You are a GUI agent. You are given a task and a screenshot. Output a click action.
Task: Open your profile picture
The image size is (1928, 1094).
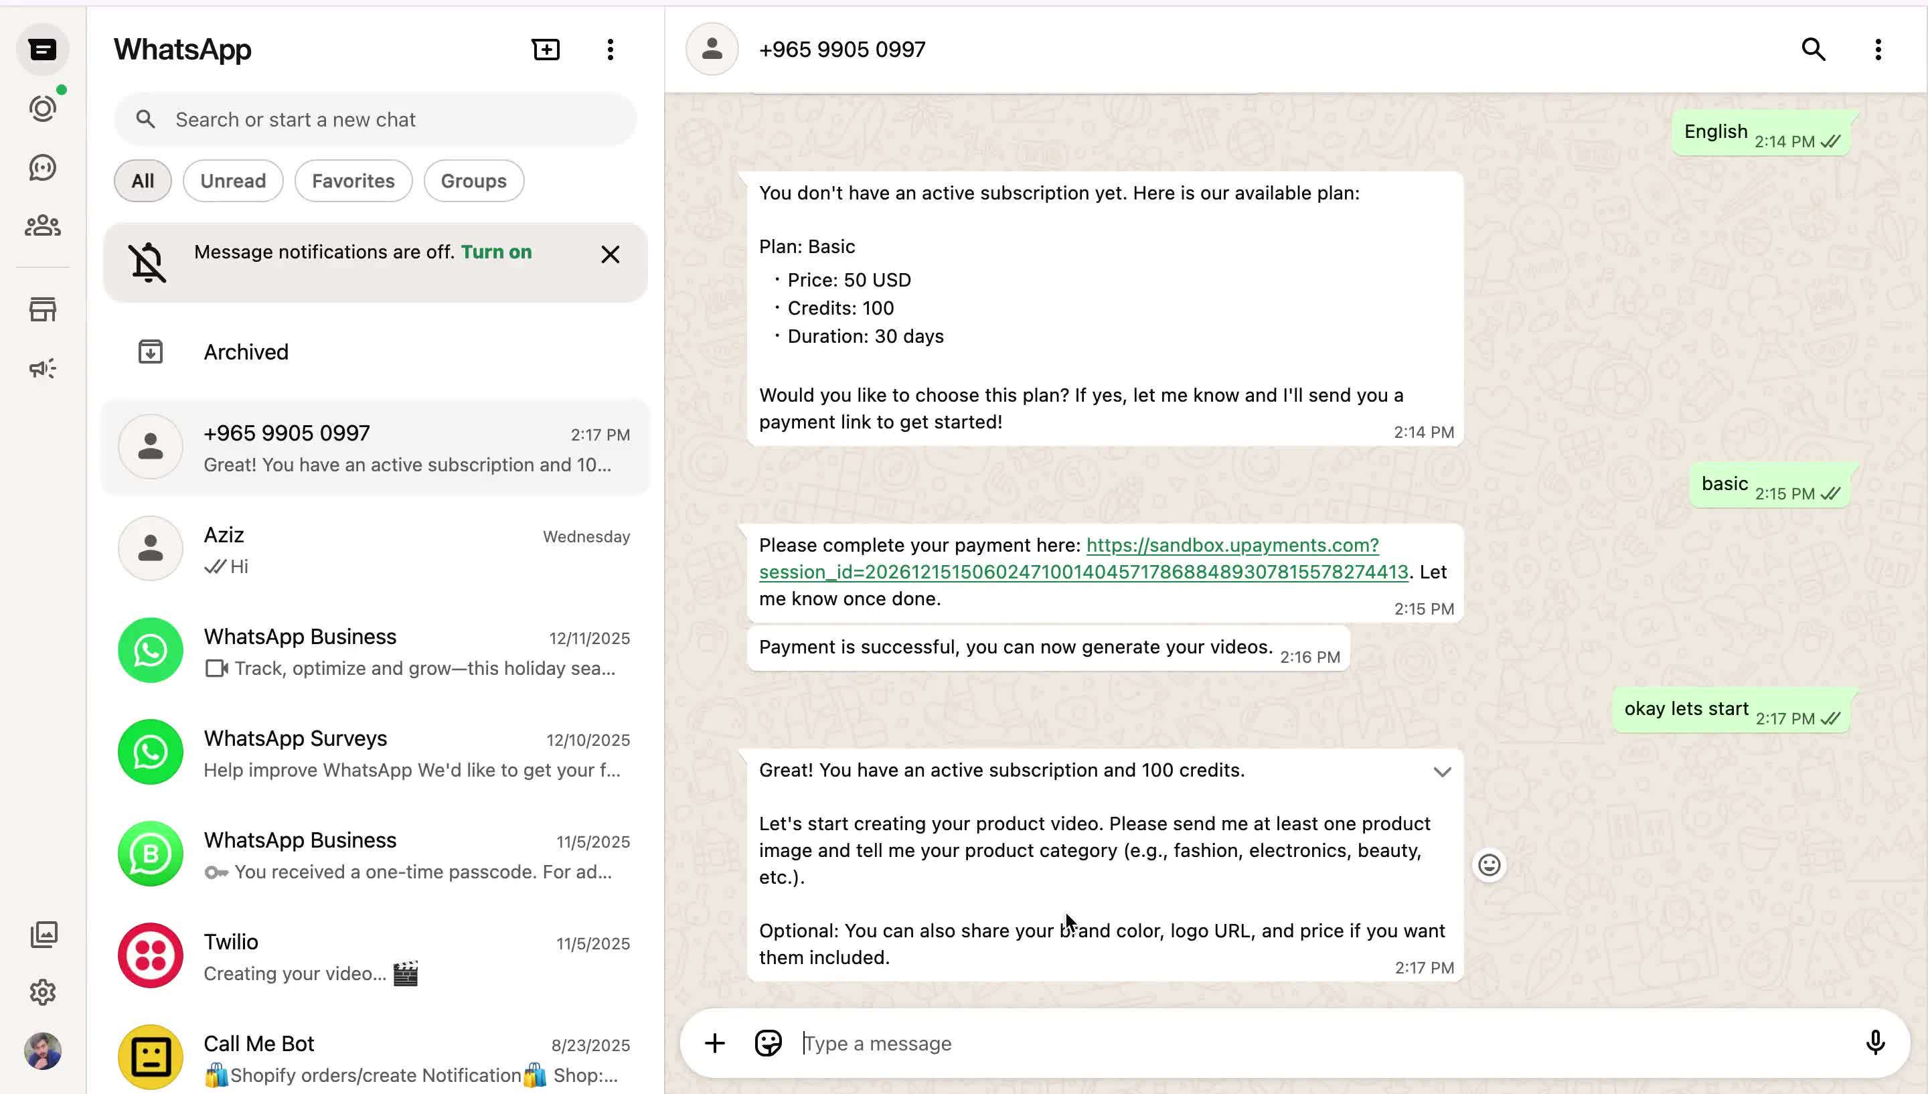point(43,1051)
